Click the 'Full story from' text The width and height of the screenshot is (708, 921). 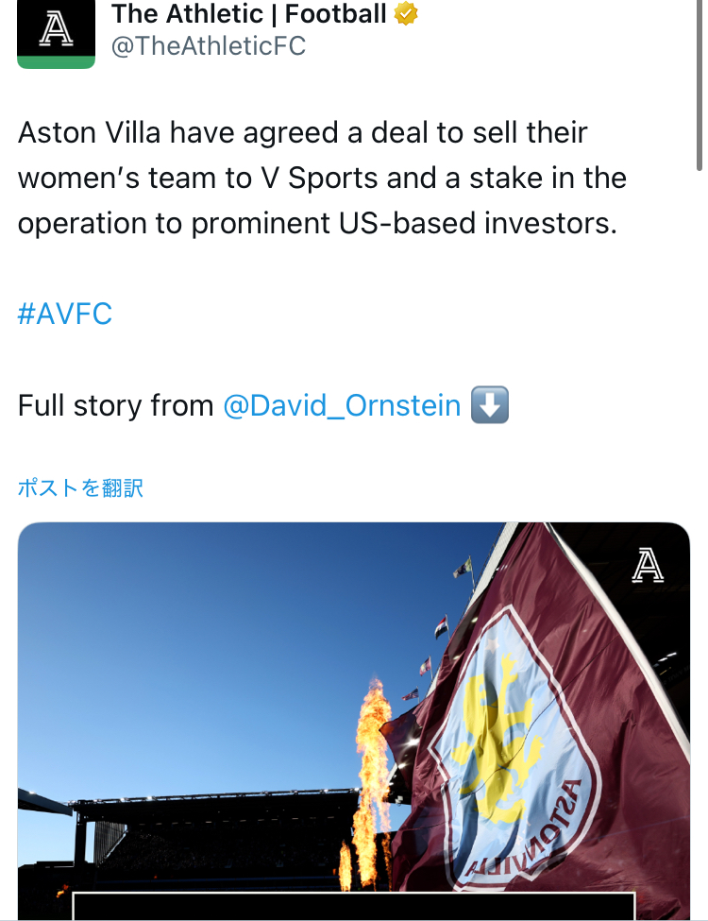116,405
